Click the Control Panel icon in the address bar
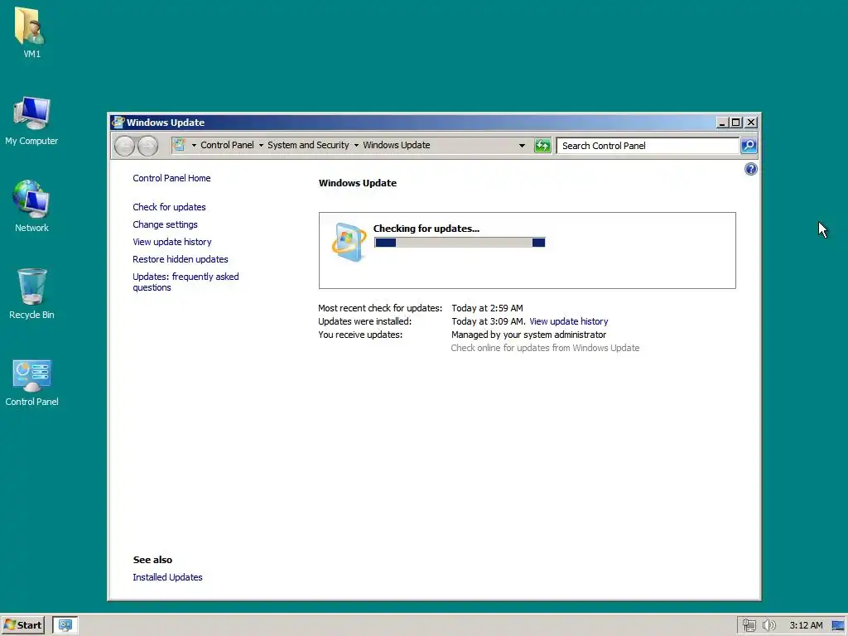The width and height of the screenshot is (848, 636). click(179, 145)
